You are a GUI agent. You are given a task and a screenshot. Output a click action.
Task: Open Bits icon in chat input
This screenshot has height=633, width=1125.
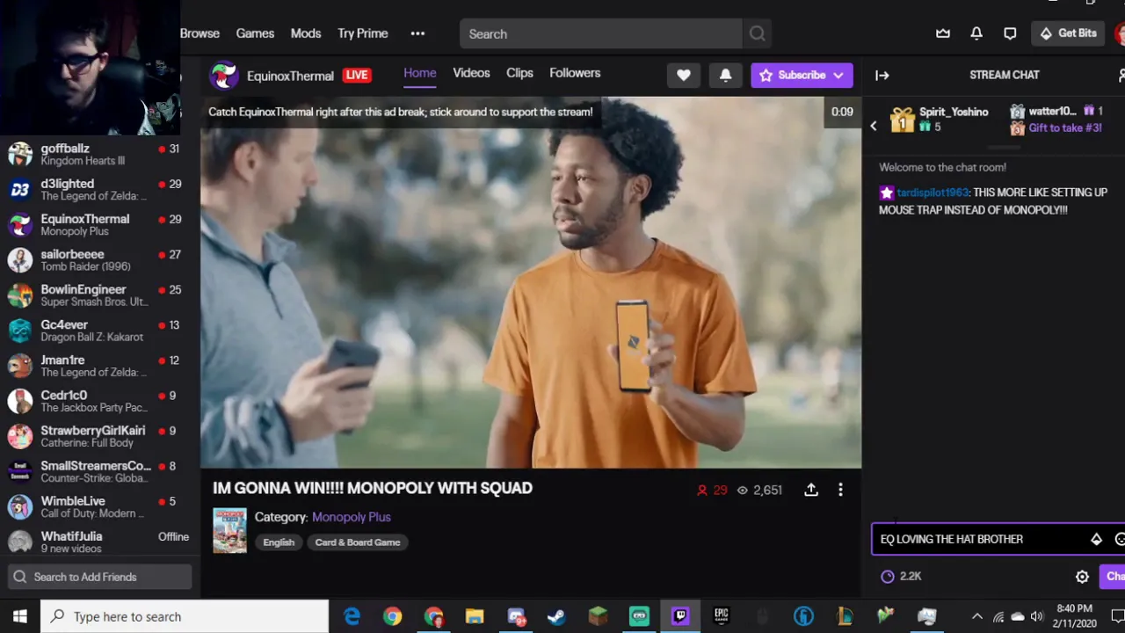click(x=1096, y=539)
